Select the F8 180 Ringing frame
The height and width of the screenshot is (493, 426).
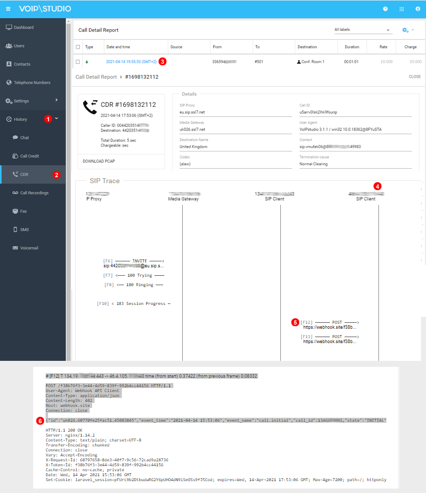pos(134,285)
